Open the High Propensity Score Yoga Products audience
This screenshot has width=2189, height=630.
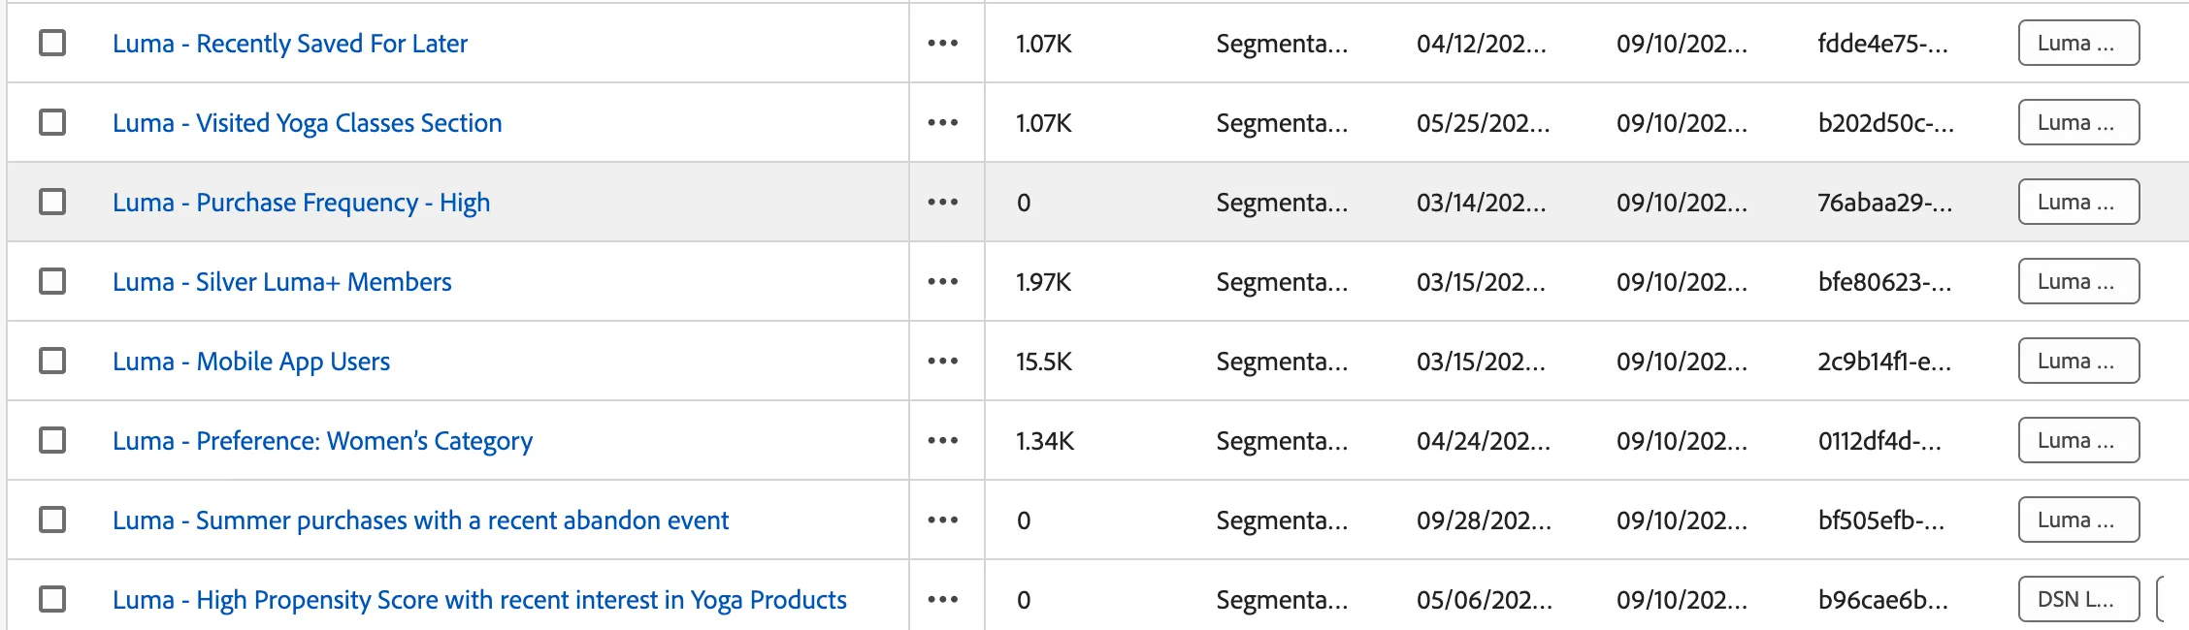pos(479,600)
